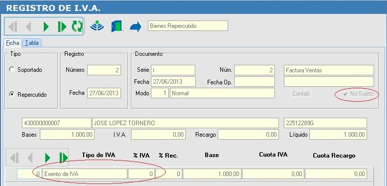This screenshot has height=186, width=387.
Task: Click the blue antenna search icon
Action: (97, 26)
